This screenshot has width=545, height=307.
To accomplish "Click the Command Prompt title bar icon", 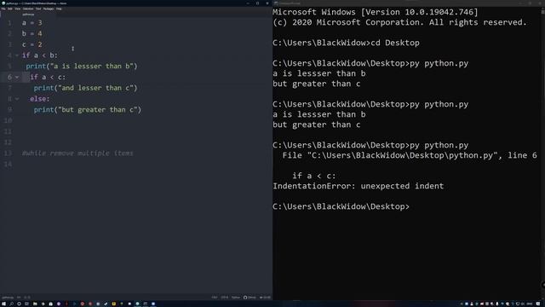I will tap(276, 3).
